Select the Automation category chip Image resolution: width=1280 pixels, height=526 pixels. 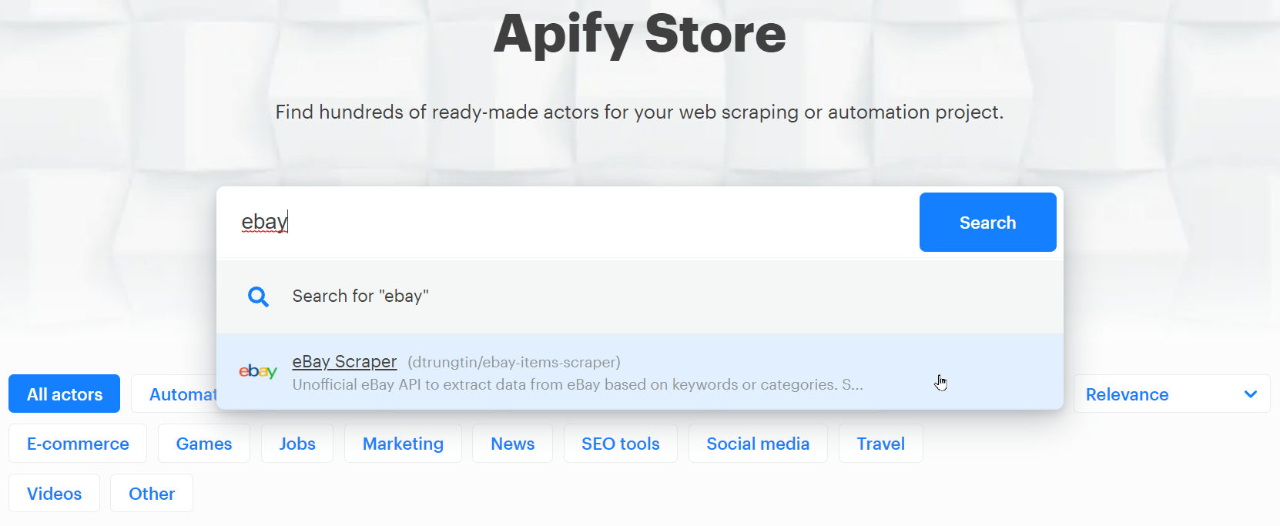click(176, 394)
